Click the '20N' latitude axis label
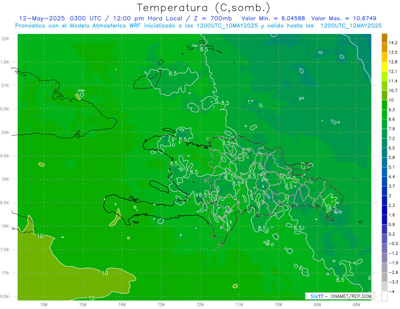The image size is (400, 309). [6, 132]
